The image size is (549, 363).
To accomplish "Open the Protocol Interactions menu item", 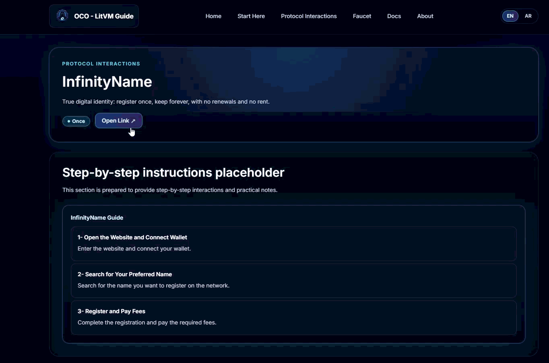I will (309, 16).
